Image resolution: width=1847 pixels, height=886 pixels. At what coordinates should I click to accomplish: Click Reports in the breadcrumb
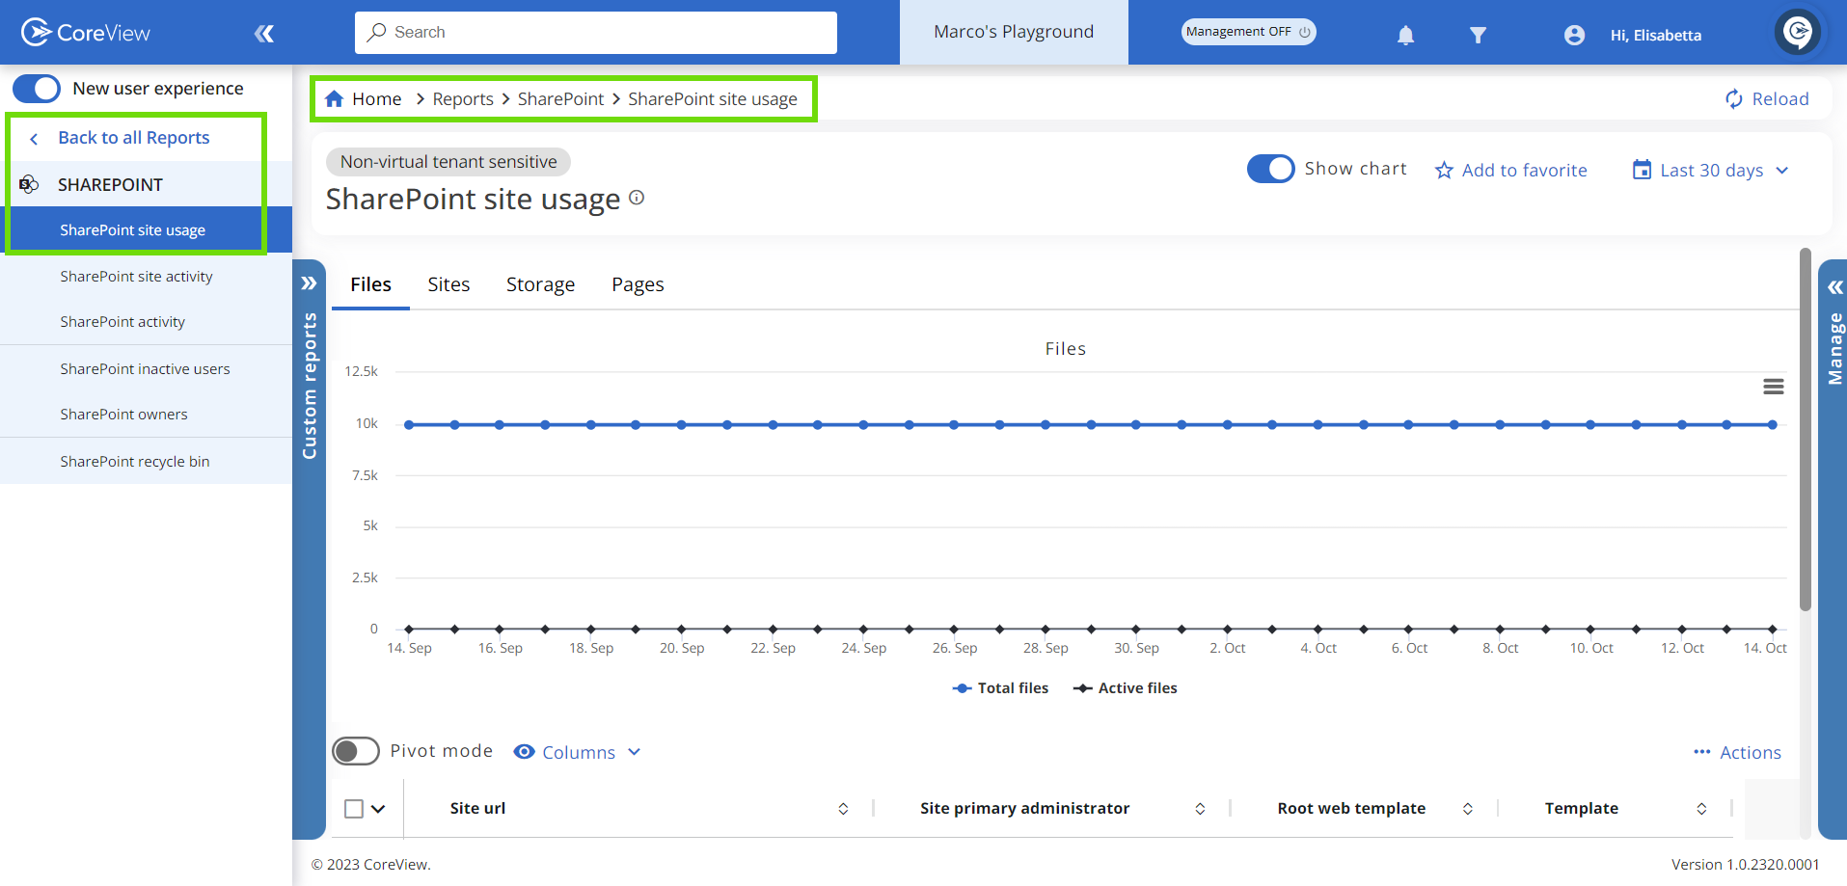click(x=462, y=99)
